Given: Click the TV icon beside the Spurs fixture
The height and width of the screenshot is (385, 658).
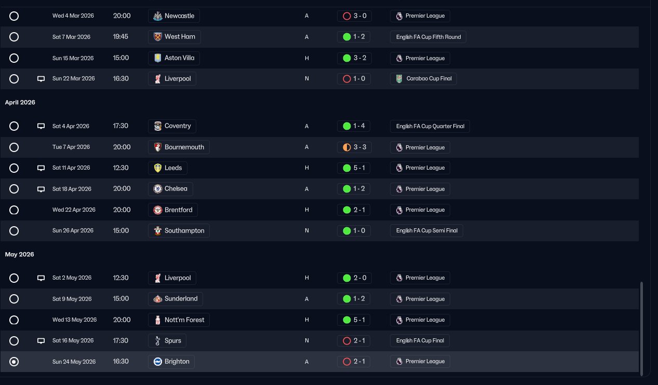Looking at the screenshot, I should [x=41, y=341].
